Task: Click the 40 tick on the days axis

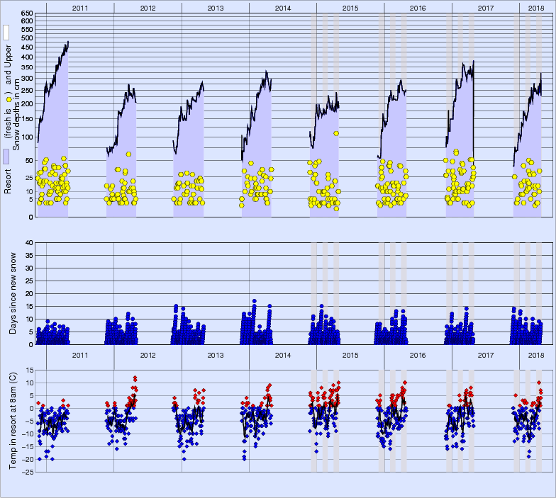Action: pos(29,242)
